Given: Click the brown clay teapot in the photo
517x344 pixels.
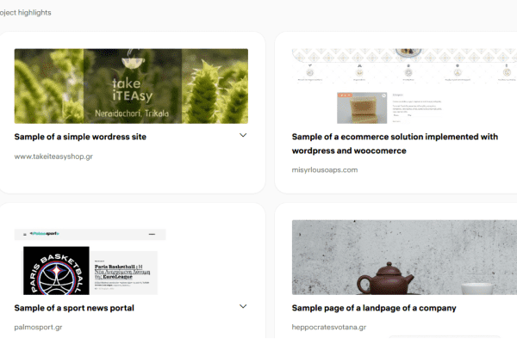Looking at the screenshot, I should (x=385, y=279).
